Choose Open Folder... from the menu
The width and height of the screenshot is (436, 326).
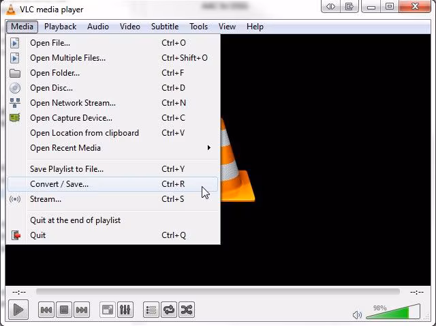(x=112, y=73)
